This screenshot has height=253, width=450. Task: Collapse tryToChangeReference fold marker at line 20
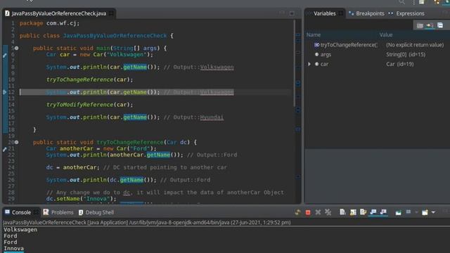click(17, 142)
